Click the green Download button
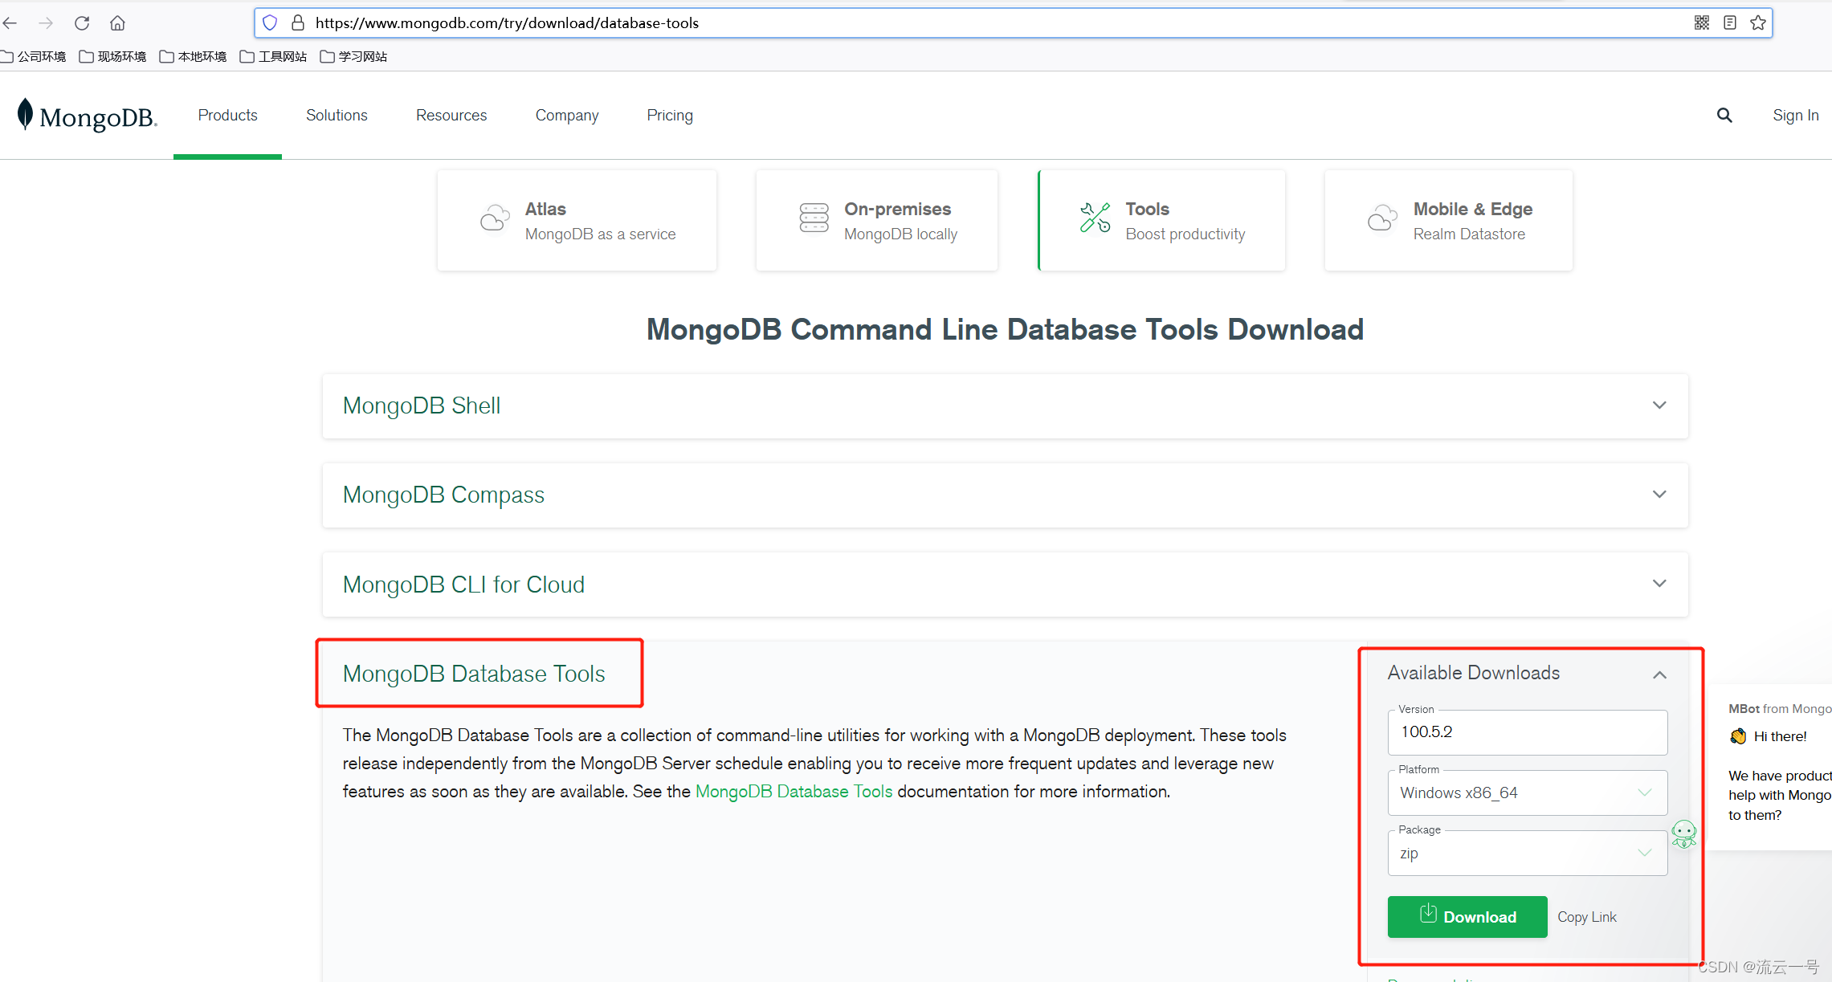1832x982 pixels. 1467,917
